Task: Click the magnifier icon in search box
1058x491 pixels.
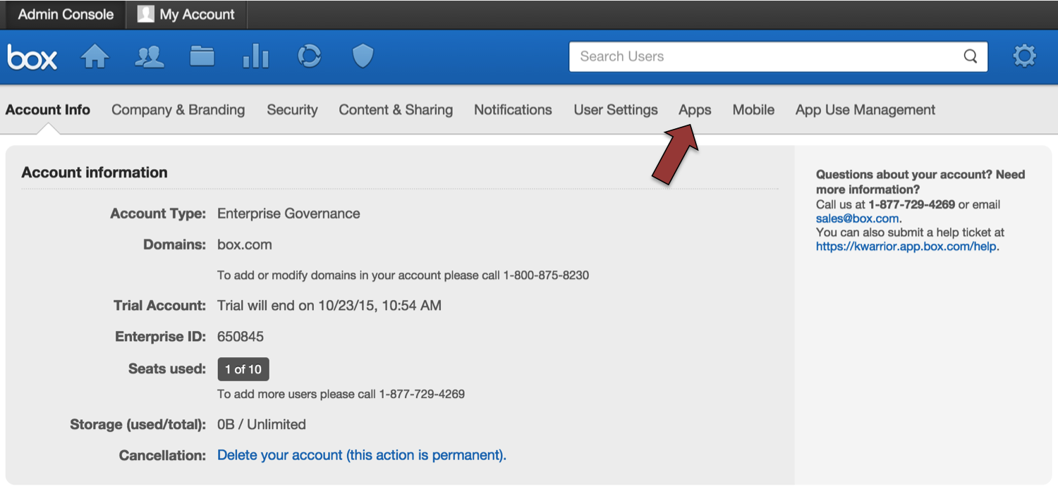Action: (x=971, y=56)
